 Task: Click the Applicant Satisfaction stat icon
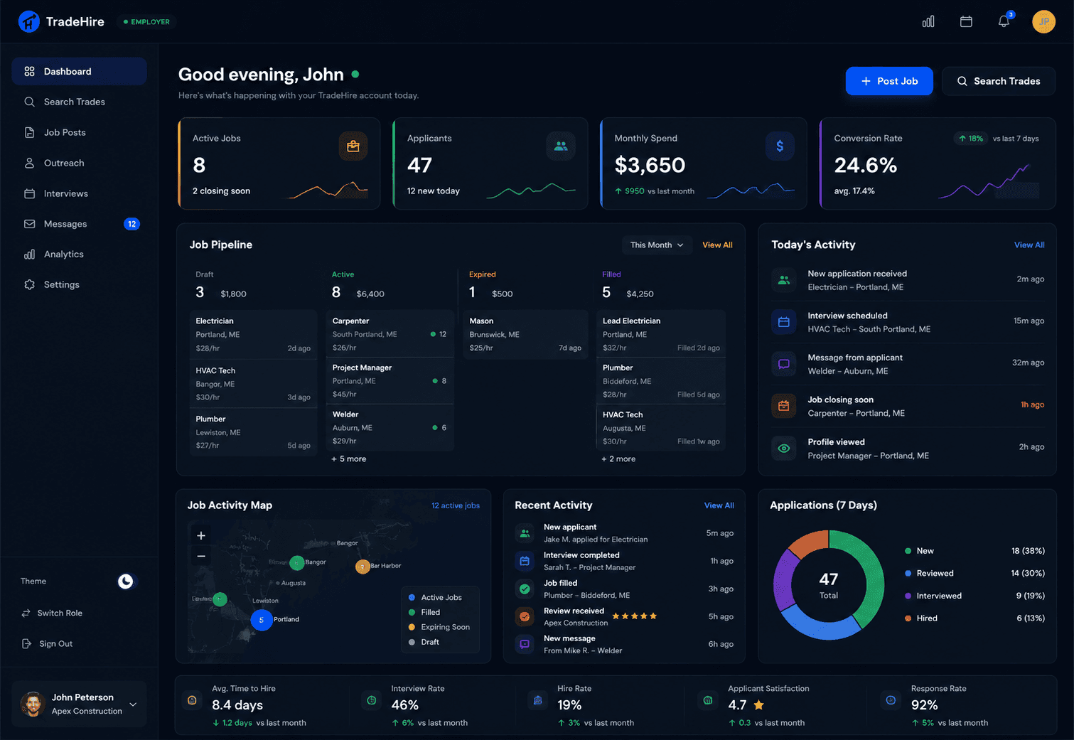tap(708, 700)
